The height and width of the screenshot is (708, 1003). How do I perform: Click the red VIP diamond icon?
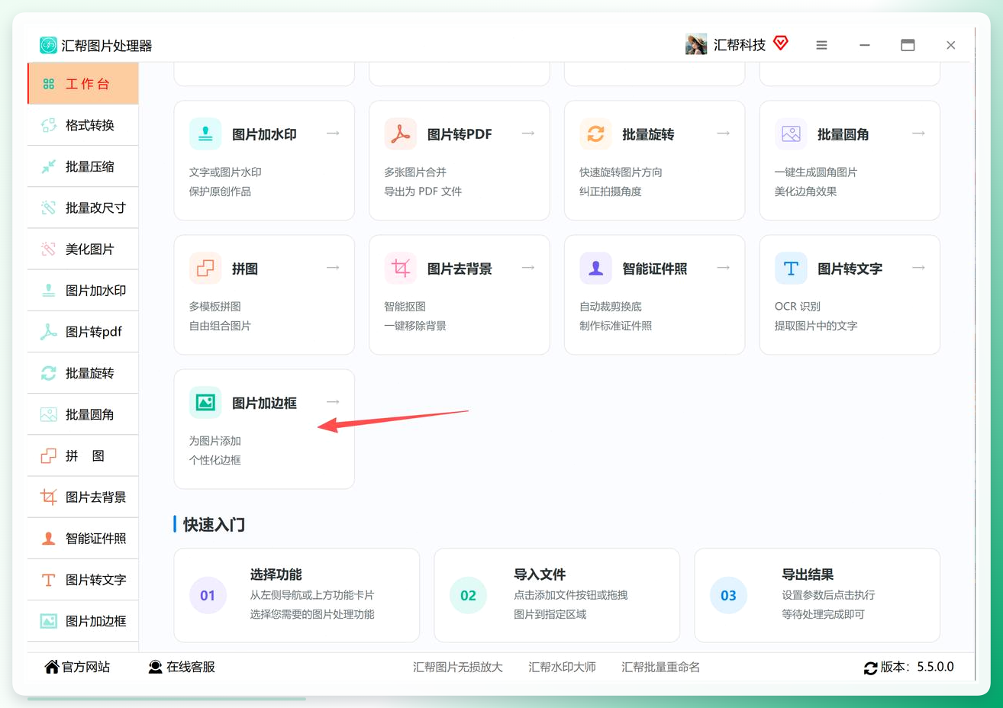(780, 43)
